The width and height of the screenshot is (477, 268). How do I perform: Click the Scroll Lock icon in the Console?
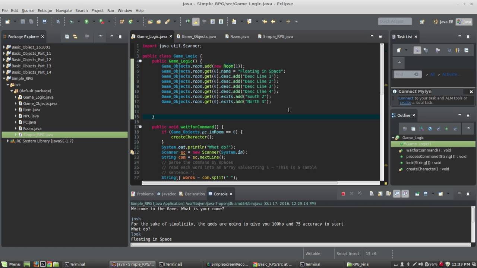pyautogui.click(x=380, y=194)
